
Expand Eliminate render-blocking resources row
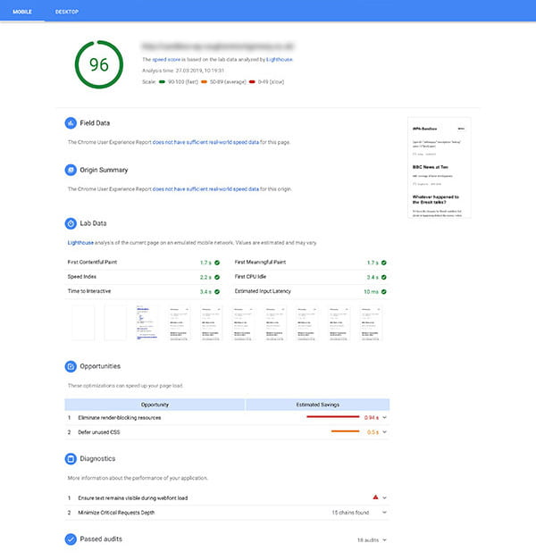click(x=385, y=417)
